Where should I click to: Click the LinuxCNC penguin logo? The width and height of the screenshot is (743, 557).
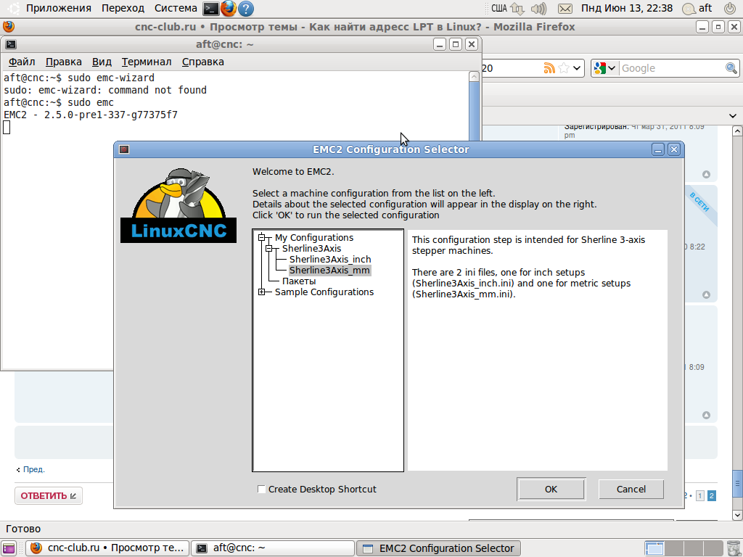click(x=178, y=205)
